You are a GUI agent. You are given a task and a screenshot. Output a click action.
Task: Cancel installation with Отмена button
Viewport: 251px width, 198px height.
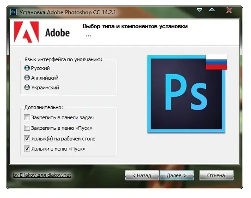click(x=216, y=175)
